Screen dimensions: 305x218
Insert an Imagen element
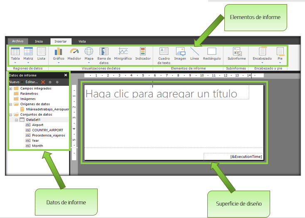[x=180, y=54]
